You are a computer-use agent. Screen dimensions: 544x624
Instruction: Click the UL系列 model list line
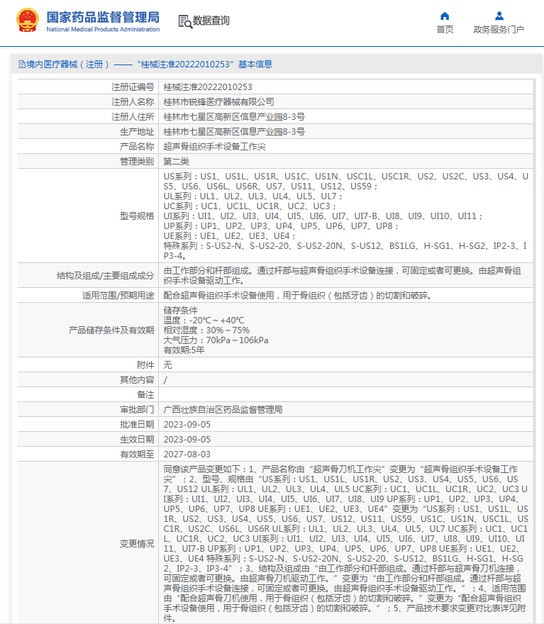(x=253, y=196)
